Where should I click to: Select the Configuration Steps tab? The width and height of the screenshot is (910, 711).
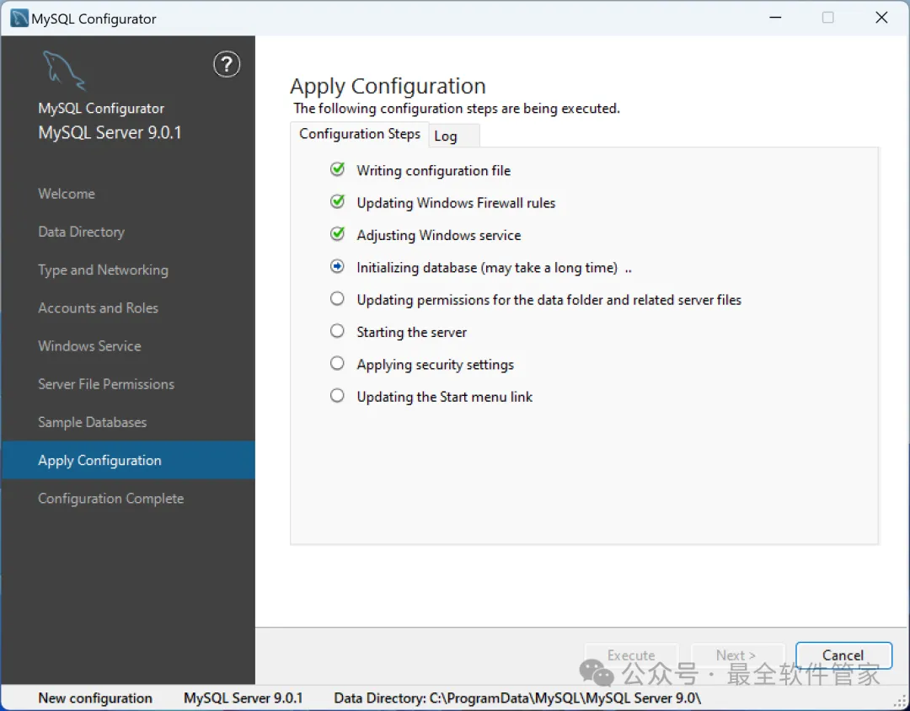[360, 134]
